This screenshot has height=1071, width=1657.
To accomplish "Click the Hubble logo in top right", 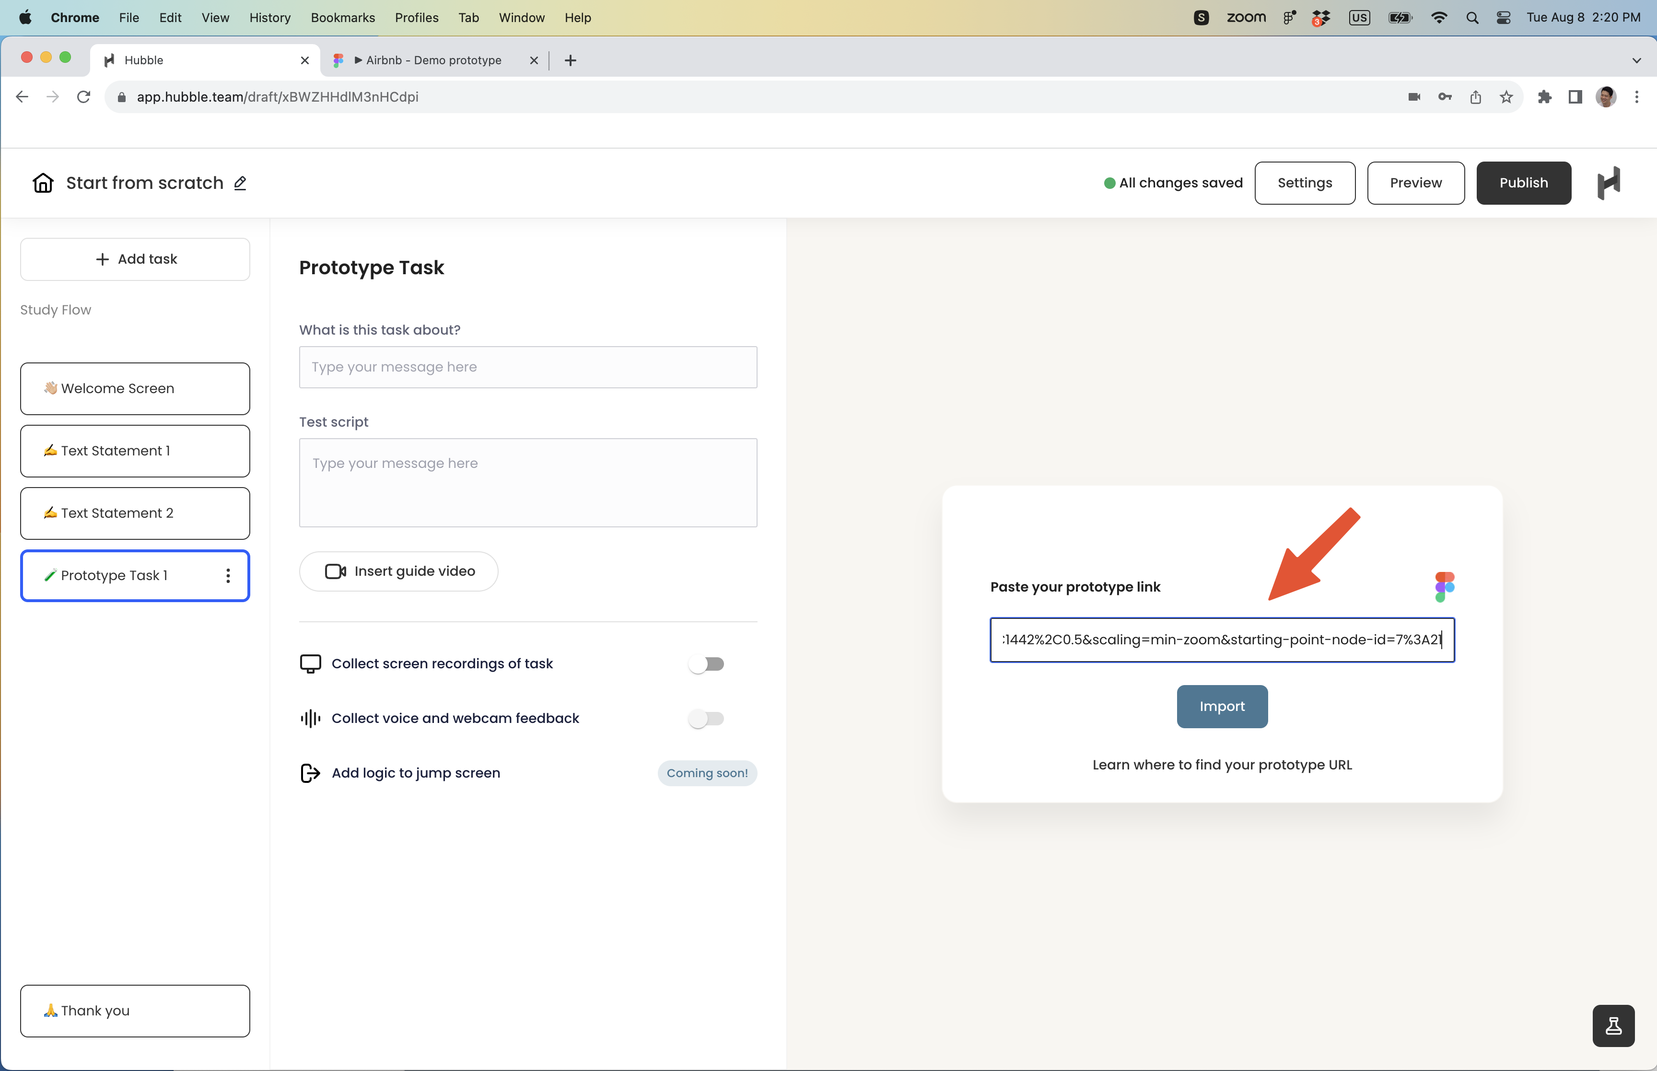I will pyautogui.click(x=1608, y=183).
